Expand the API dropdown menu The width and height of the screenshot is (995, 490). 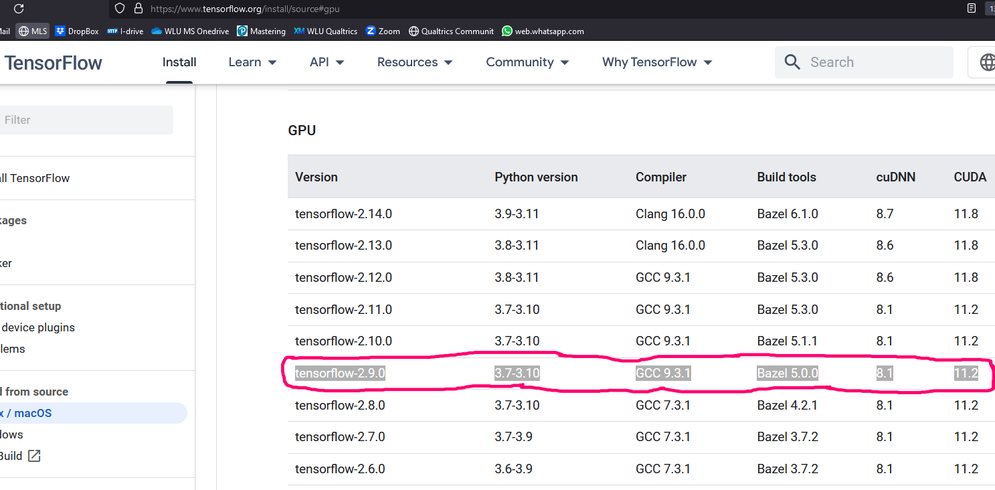pyautogui.click(x=327, y=62)
